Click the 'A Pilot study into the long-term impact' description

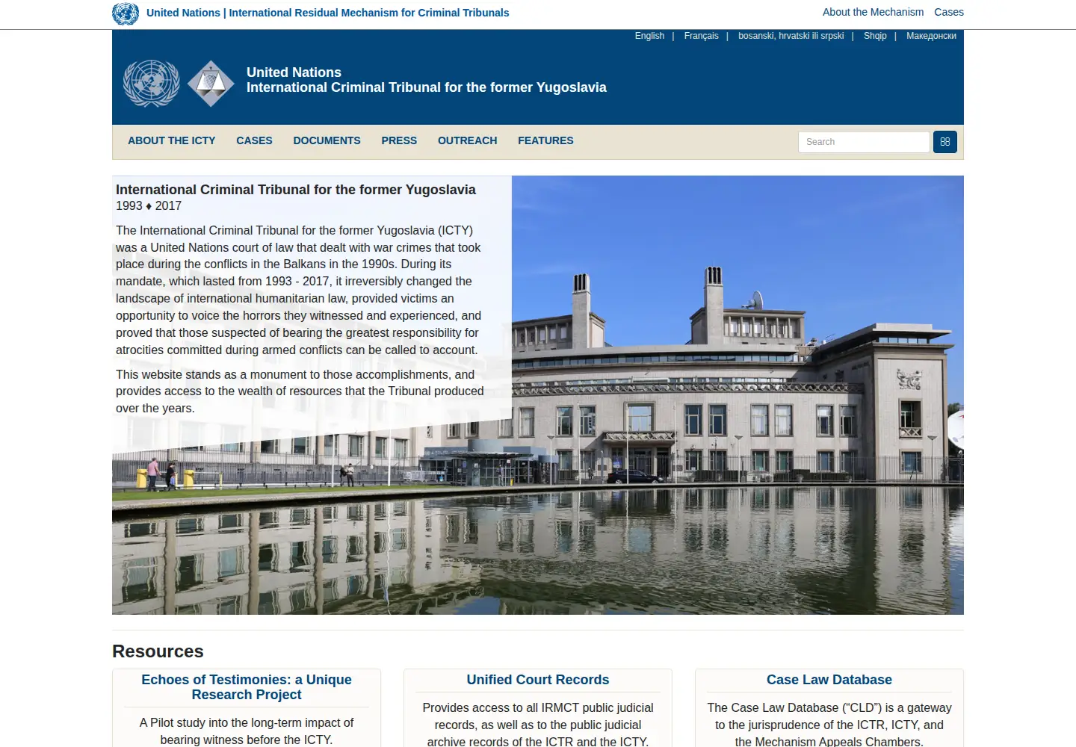click(247, 731)
